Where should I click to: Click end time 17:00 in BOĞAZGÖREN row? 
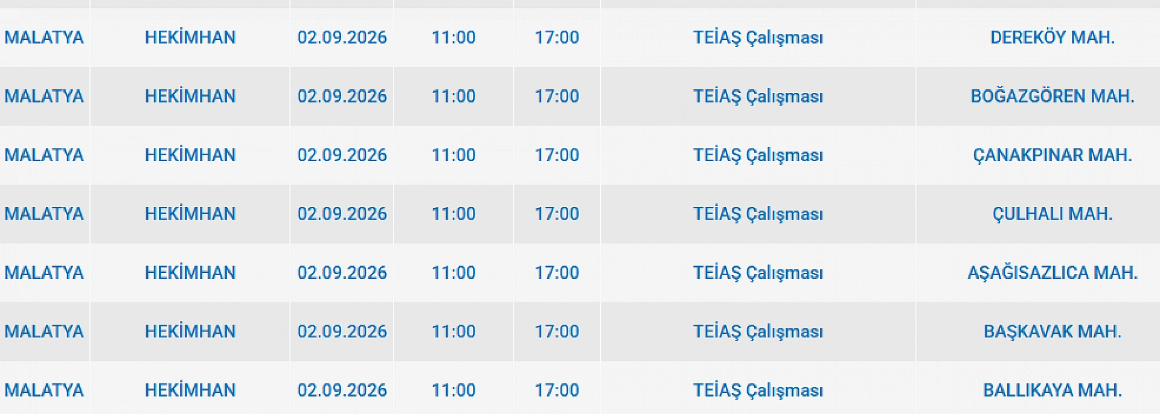point(557,97)
